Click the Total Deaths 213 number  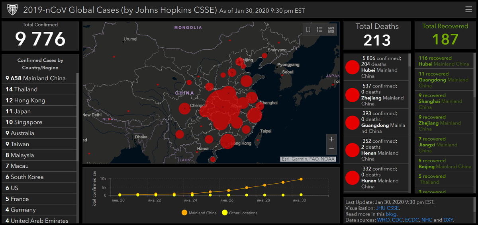(377, 40)
